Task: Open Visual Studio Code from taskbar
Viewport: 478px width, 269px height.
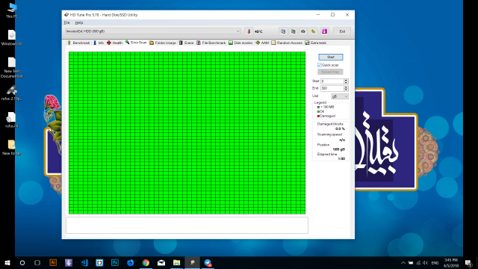Action: click(x=84, y=262)
